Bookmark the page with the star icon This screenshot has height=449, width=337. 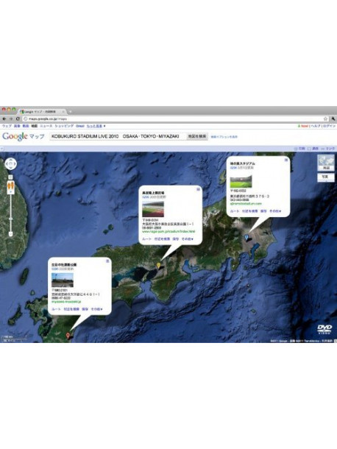[x=325, y=119]
